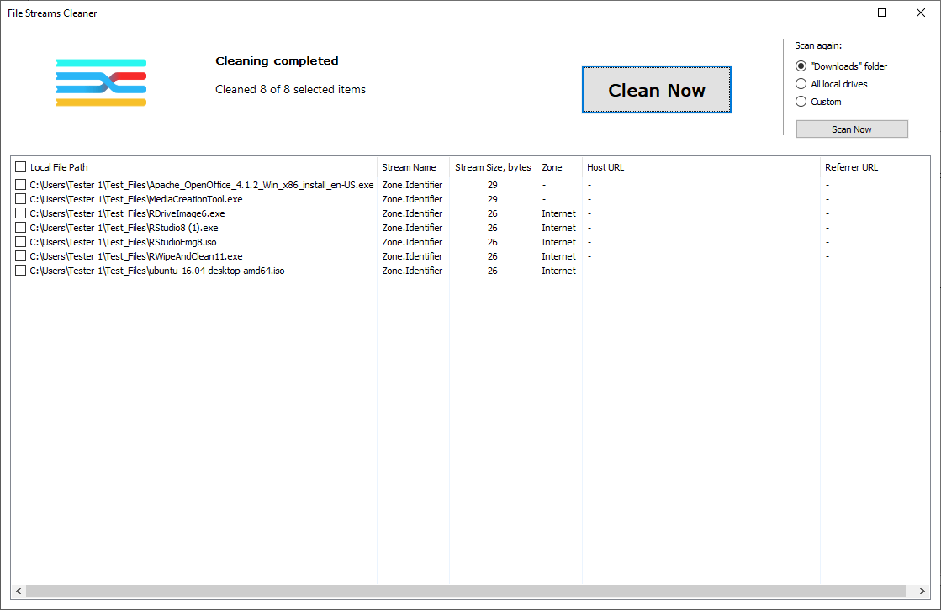Click the horizontal scrollbar left arrow

pyautogui.click(x=19, y=592)
